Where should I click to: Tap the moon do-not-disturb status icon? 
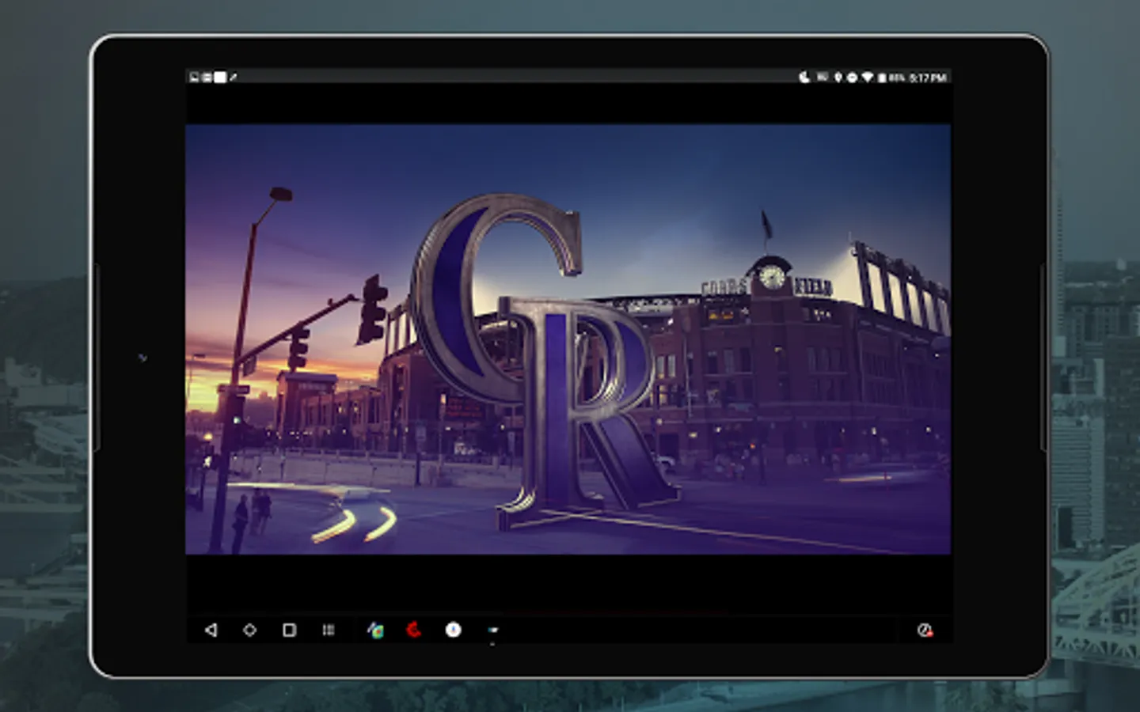804,78
